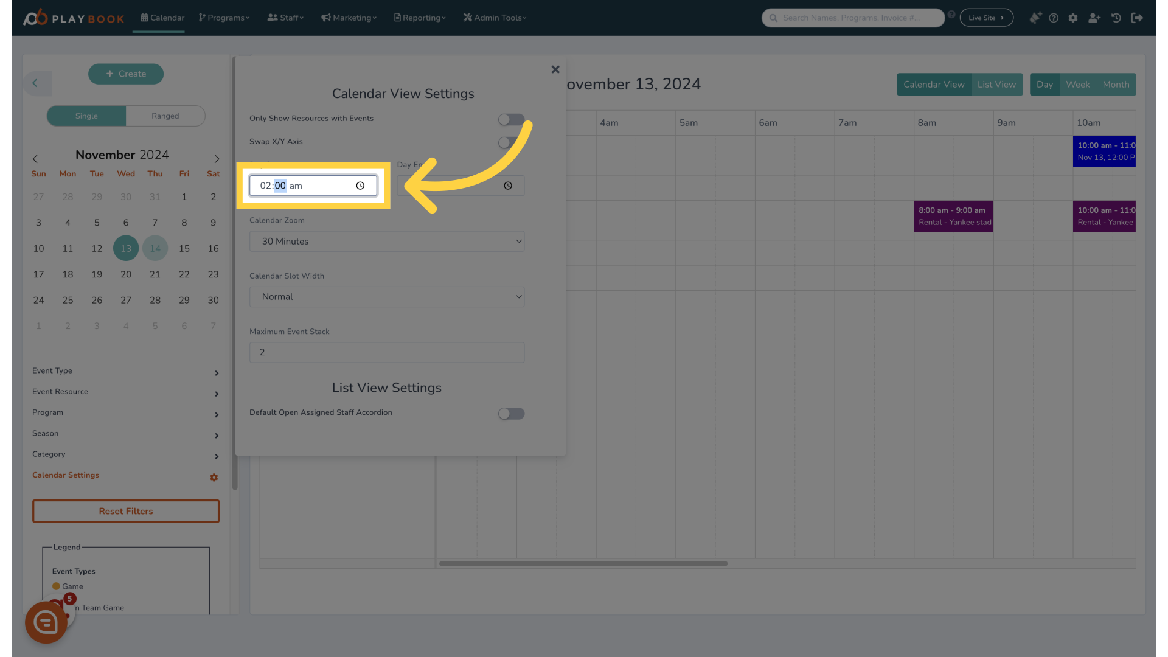Click the search names input field

click(853, 18)
